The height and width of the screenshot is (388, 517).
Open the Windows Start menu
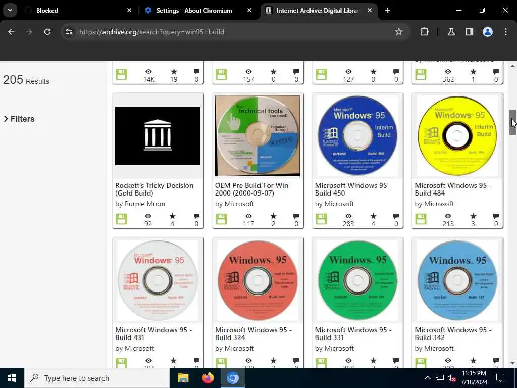pyautogui.click(x=12, y=378)
